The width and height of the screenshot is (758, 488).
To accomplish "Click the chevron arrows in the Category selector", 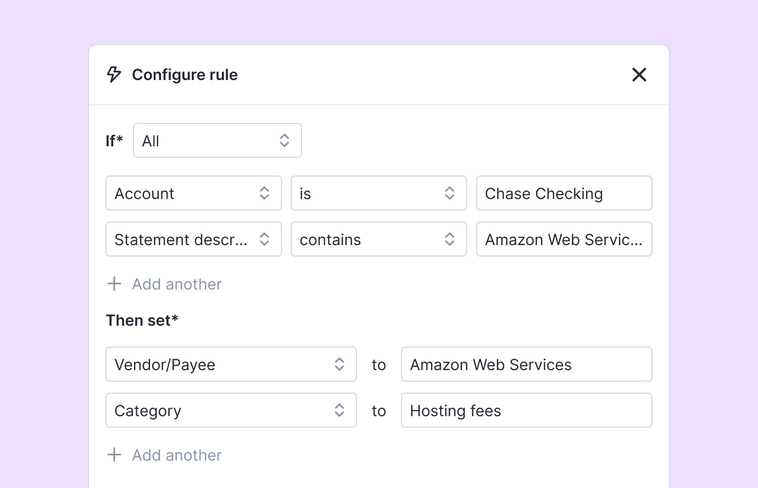I will coord(339,411).
